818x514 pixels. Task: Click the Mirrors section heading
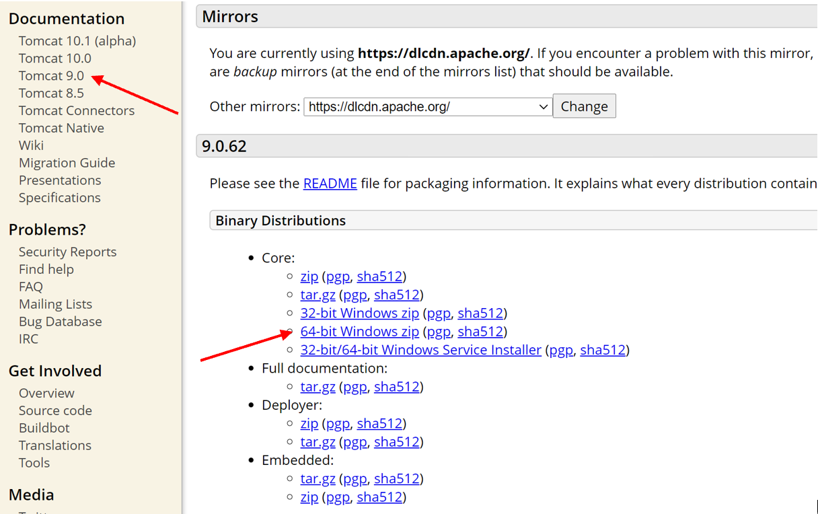(x=230, y=17)
